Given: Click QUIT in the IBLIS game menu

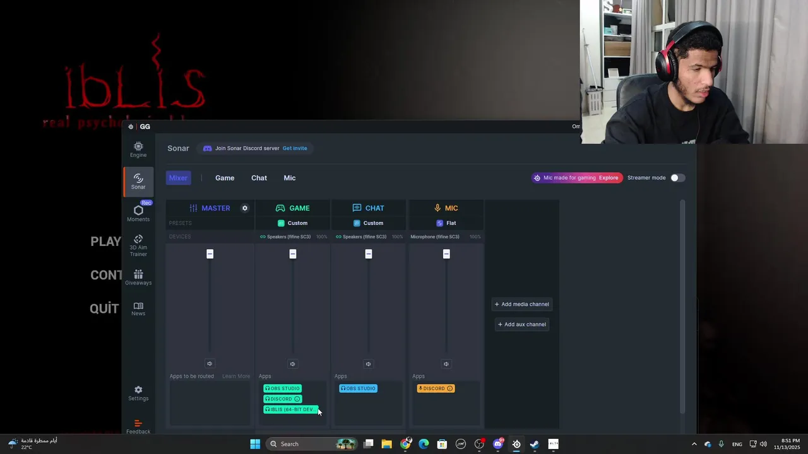Looking at the screenshot, I should pos(105,309).
